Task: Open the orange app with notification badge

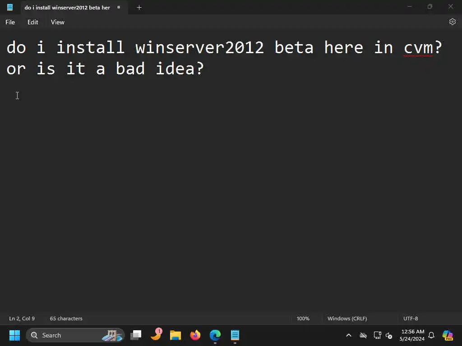Action: (x=156, y=335)
